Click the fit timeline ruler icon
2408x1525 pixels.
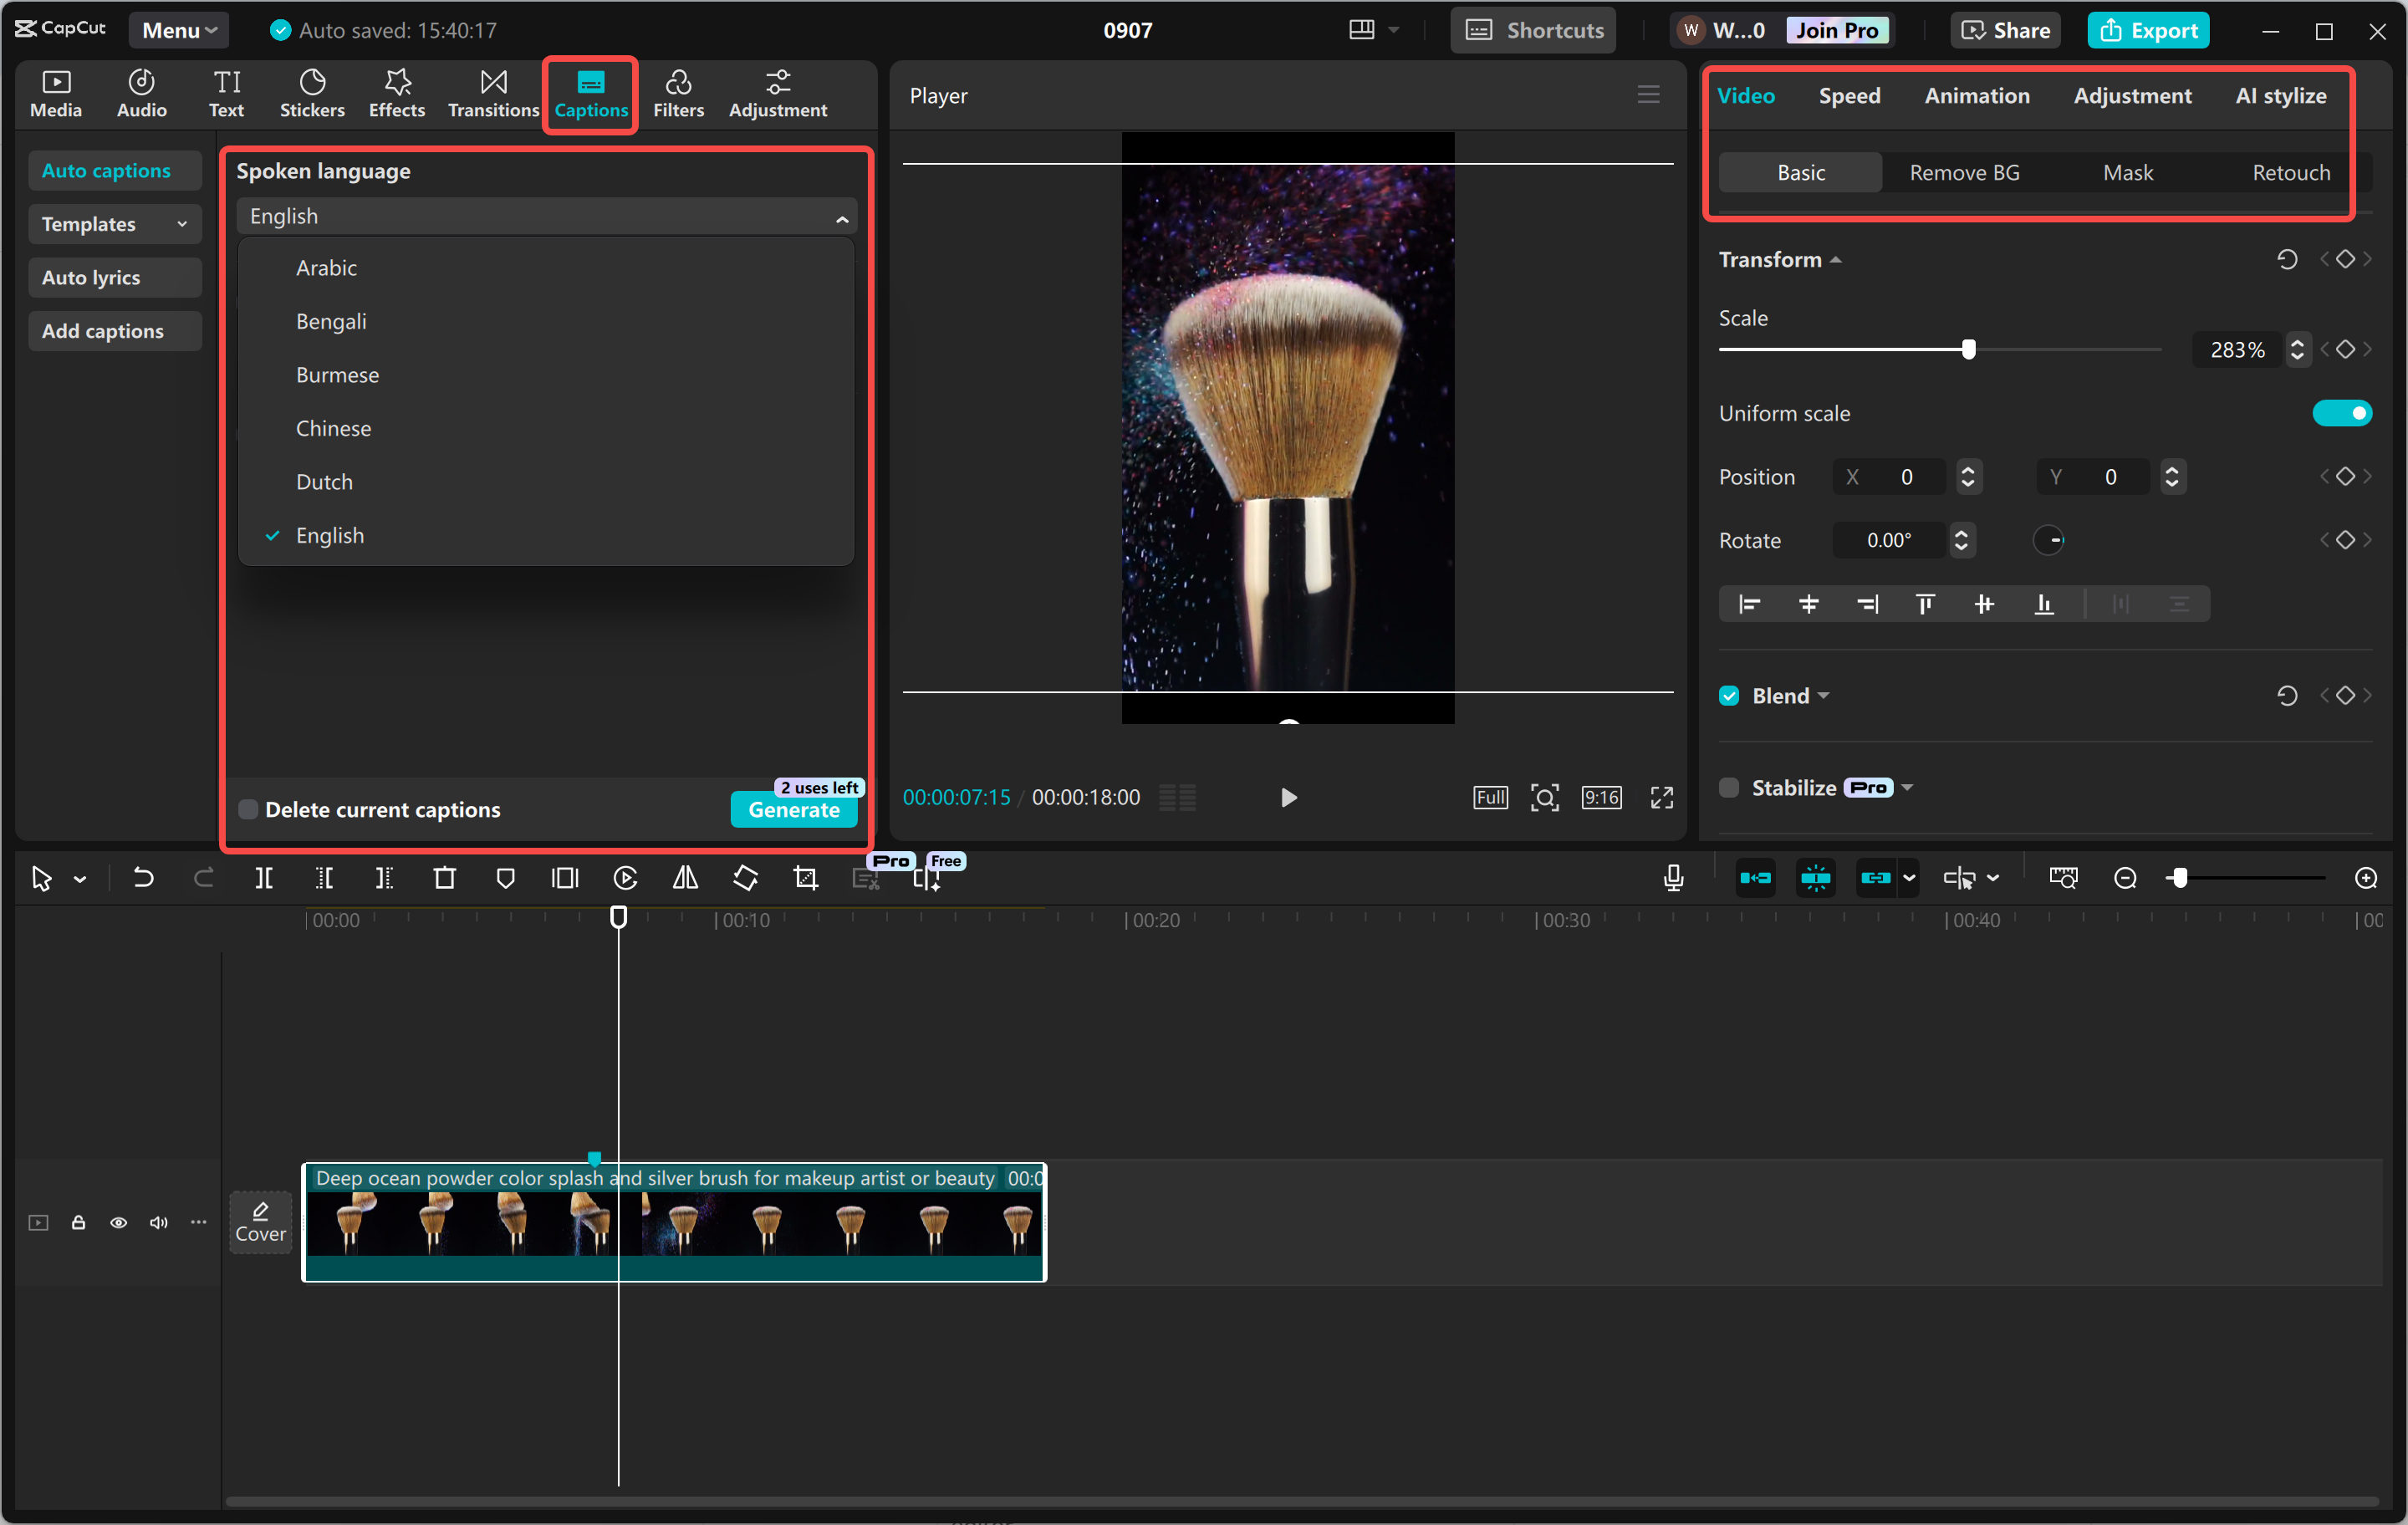point(2063,878)
